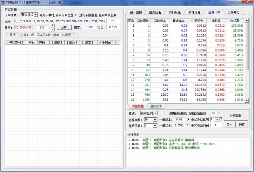
Task: Enable the 启用翻倍模式 checkbox
Action: click(x=166, y=114)
